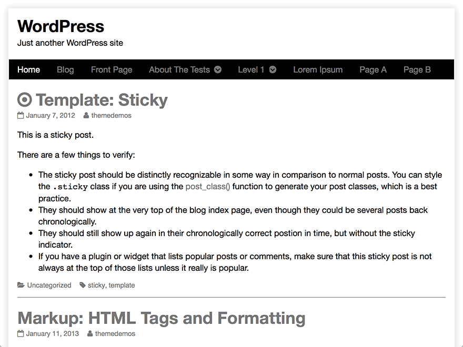Navigate to Page A
The width and height of the screenshot is (463, 347).
[x=373, y=69]
